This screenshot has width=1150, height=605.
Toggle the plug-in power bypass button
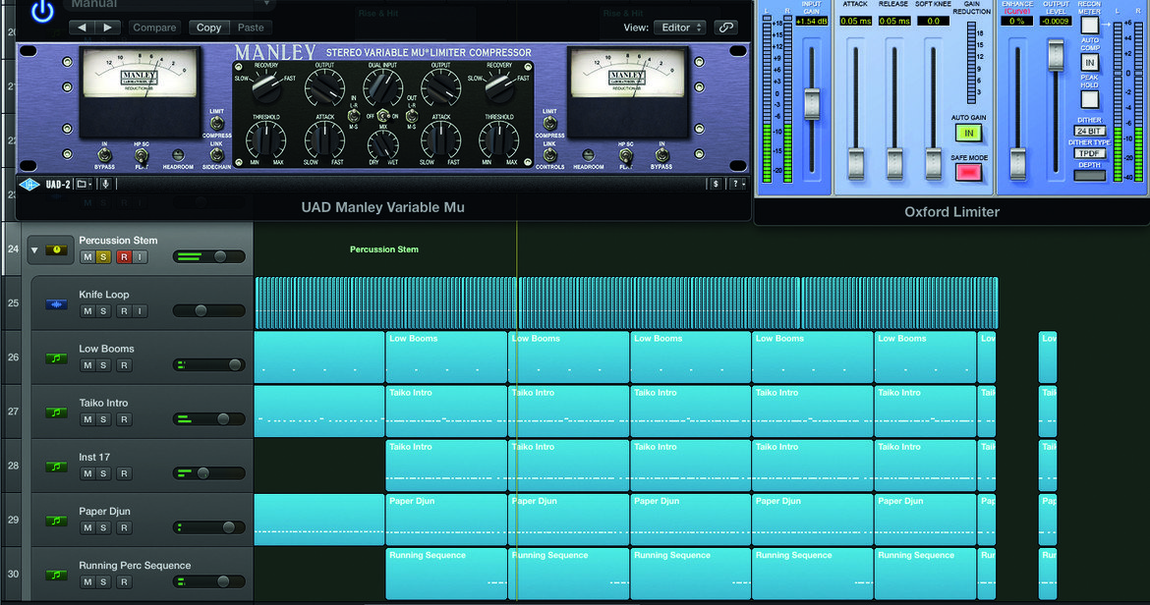pos(42,11)
